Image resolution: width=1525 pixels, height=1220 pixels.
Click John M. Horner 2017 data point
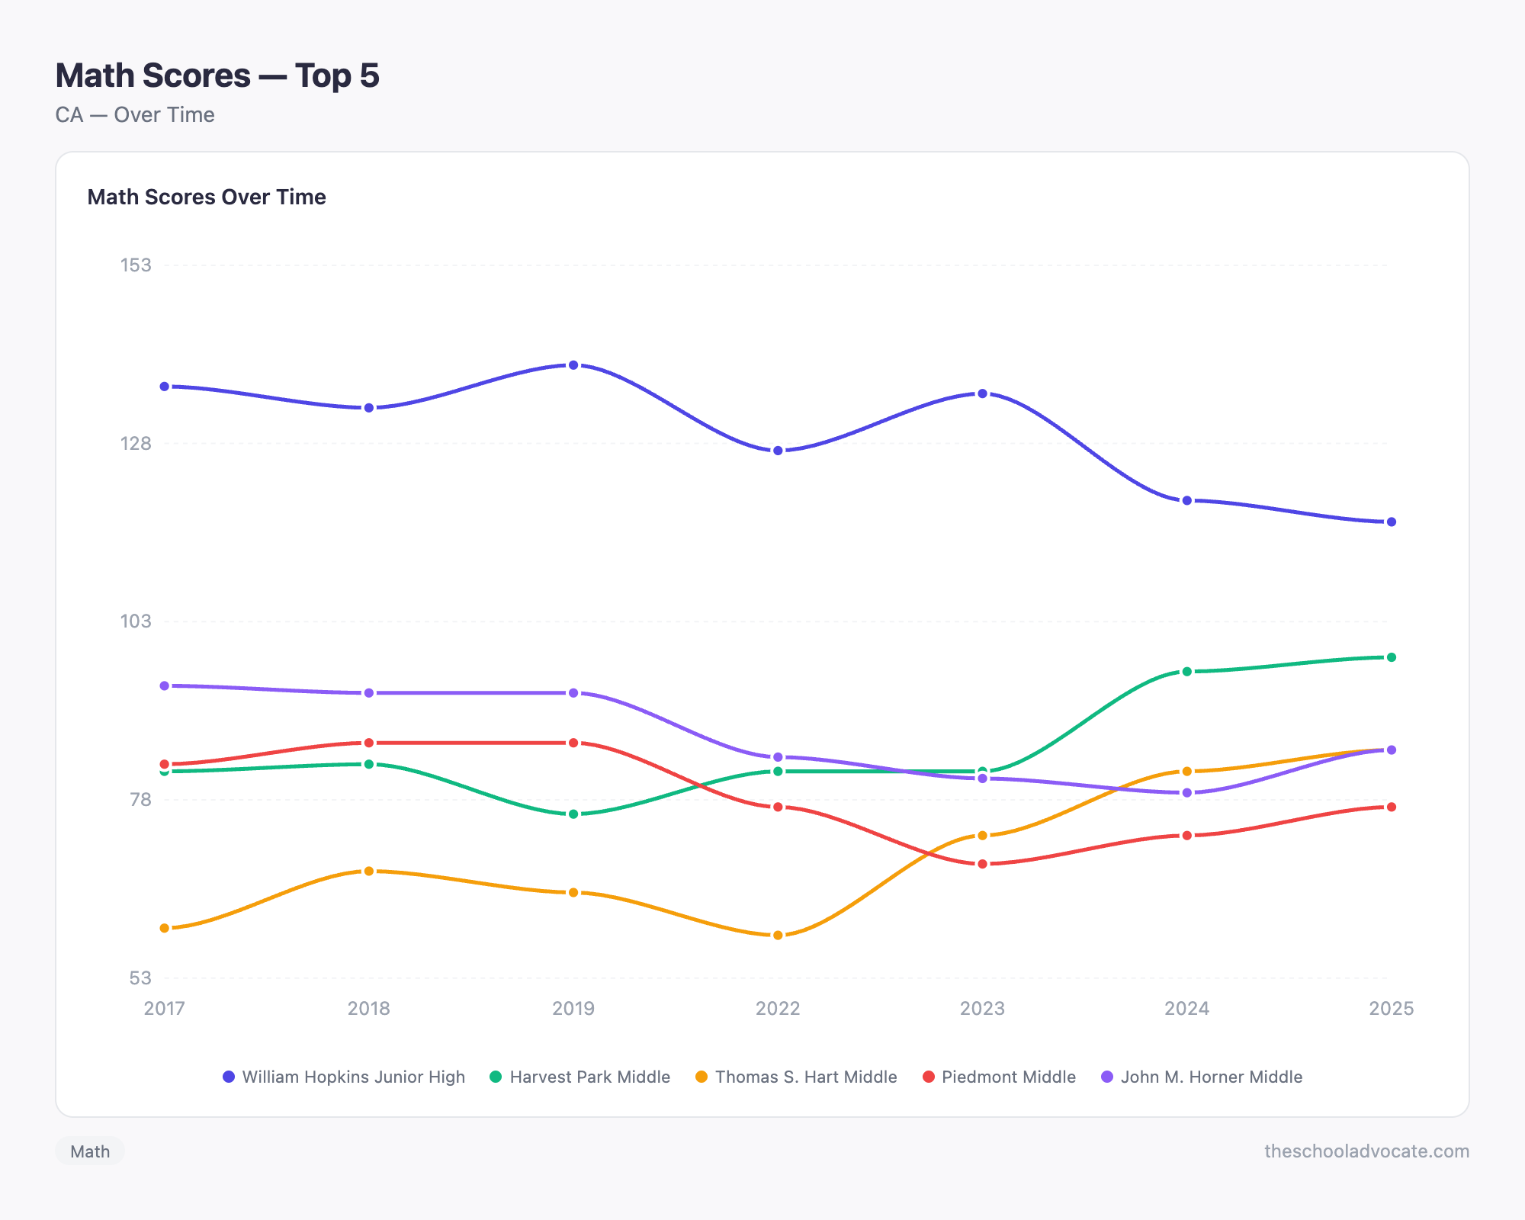(165, 686)
